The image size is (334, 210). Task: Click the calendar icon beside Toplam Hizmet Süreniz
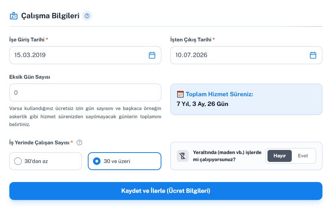tap(180, 94)
